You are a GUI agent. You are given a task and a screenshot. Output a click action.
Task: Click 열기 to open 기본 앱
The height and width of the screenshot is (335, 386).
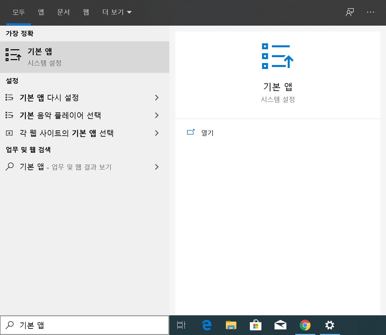click(x=207, y=133)
